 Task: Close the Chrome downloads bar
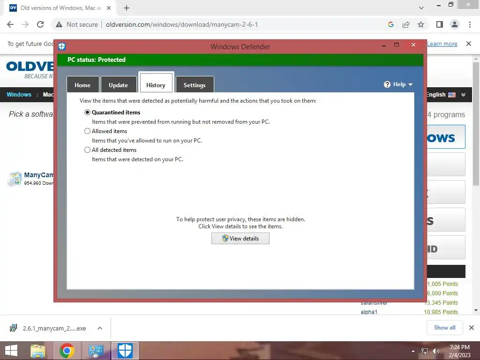(472, 328)
